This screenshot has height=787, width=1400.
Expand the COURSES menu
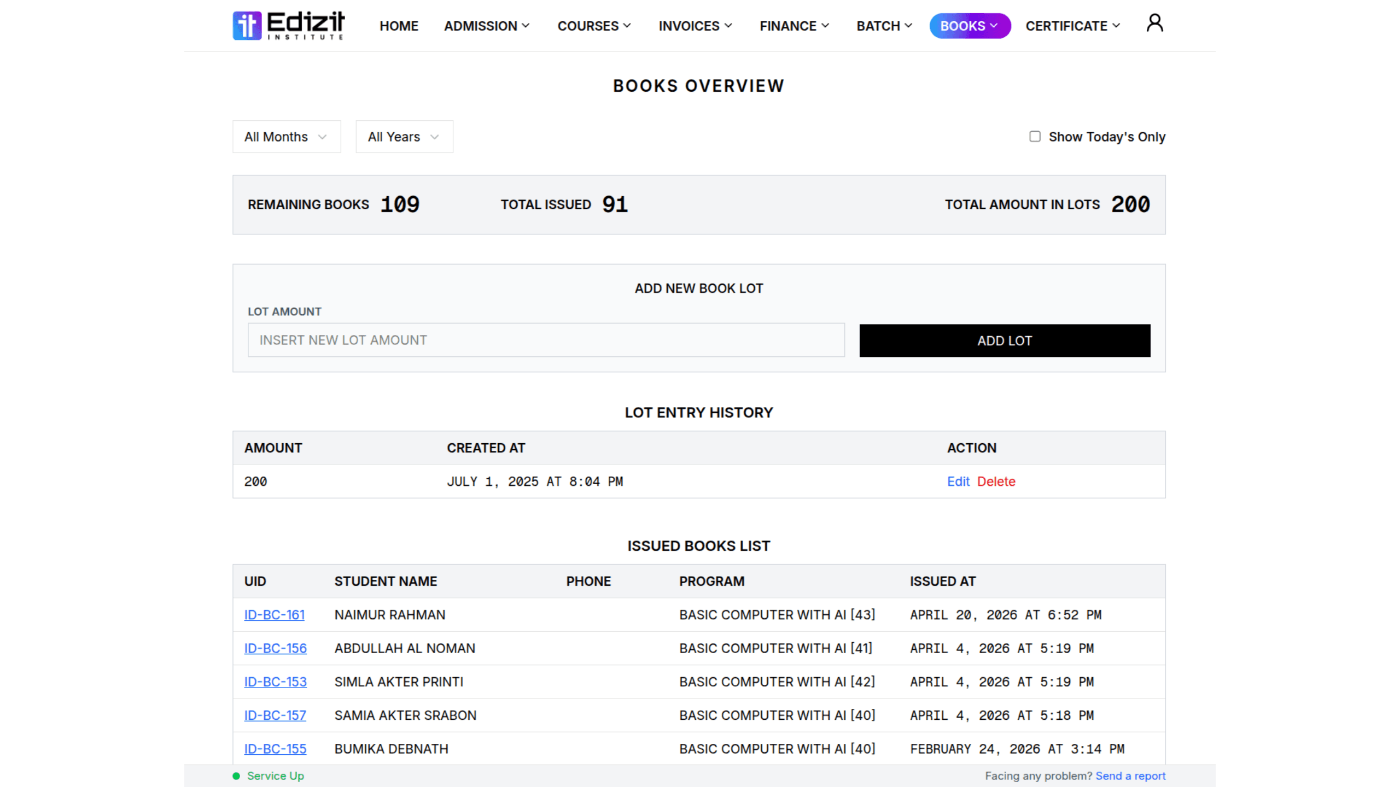pyautogui.click(x=594, y=26)
